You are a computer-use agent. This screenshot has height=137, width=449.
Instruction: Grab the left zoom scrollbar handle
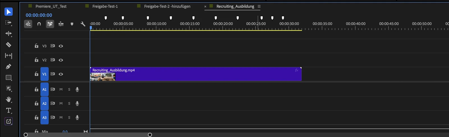click(x=26, y=135)
